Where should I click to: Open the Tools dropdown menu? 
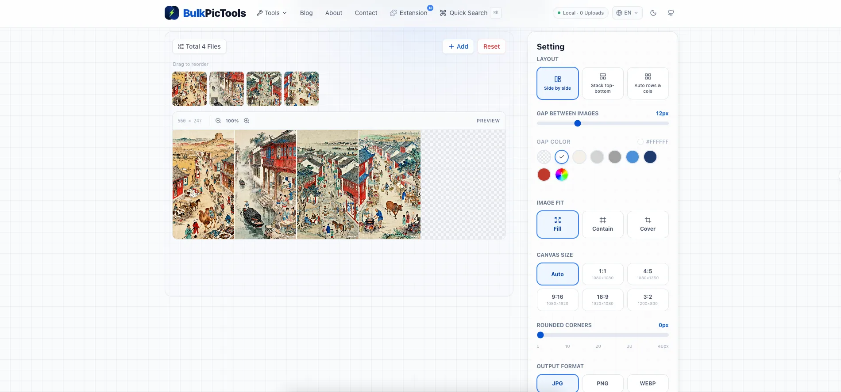click(x=272, y=13)
